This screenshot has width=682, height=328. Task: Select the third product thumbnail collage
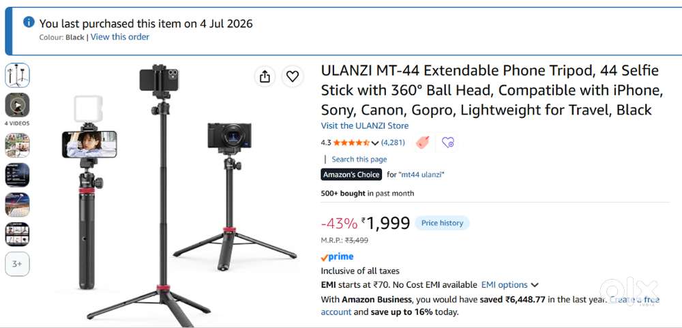18,145
